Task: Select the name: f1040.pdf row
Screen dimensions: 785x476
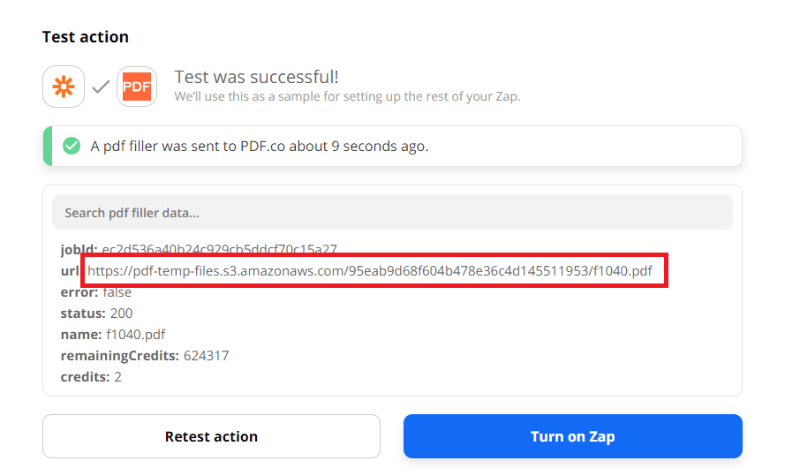Action: 112,335
